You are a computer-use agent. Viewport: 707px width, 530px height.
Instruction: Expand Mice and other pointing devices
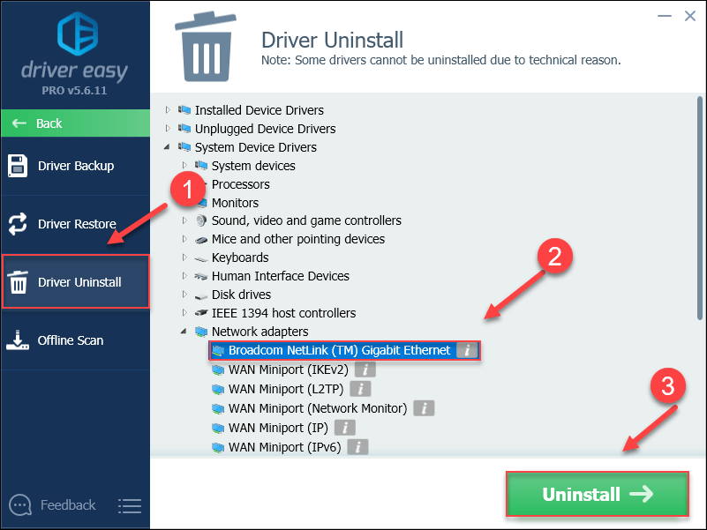(x=184, y=239)
